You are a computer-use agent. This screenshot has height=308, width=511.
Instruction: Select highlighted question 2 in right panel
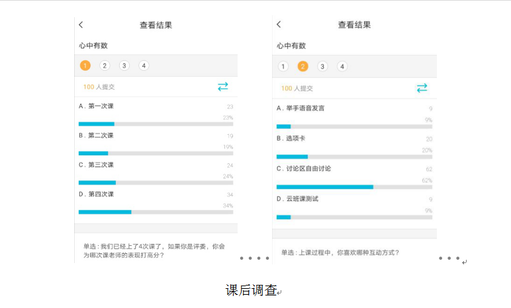(302, 66)
